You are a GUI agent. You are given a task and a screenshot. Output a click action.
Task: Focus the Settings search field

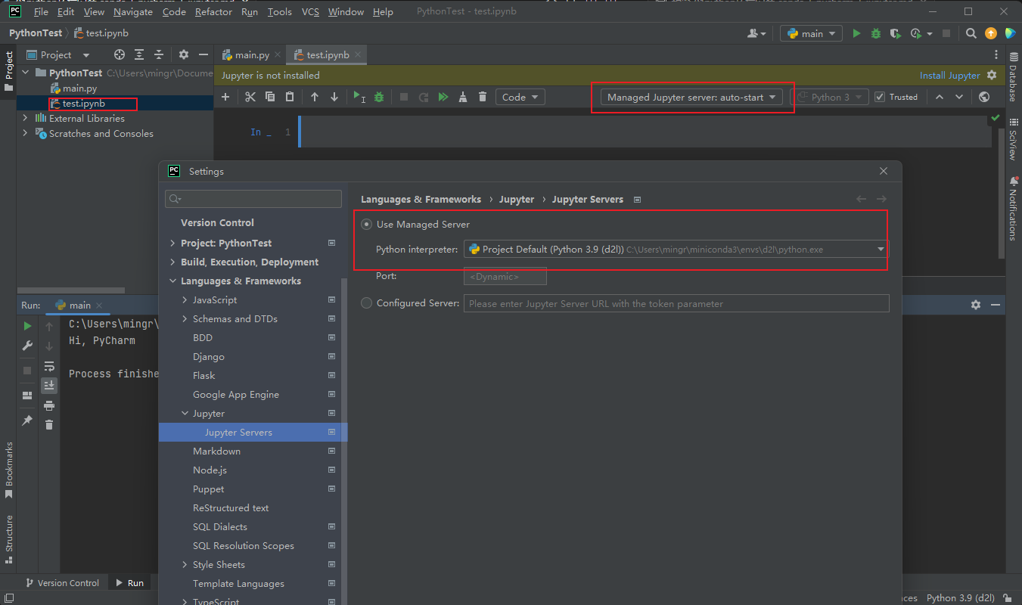coord(254,199)
